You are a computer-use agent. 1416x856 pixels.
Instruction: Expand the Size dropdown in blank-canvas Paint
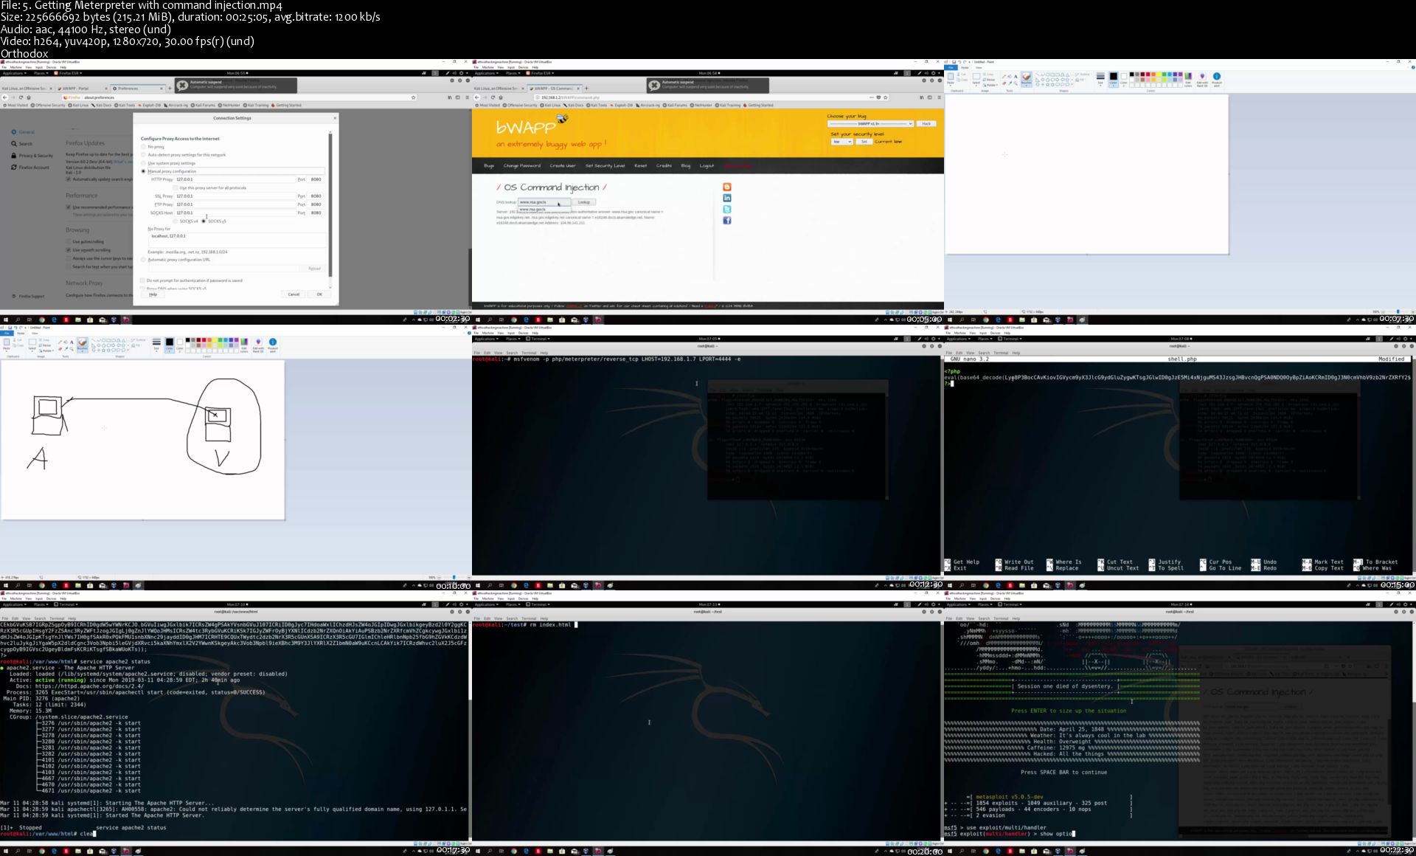click(1100, 78)
